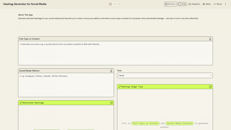Screen dimensions: 231x130
Task: Take a Snapshot of the app
Action: coord(194,4)
